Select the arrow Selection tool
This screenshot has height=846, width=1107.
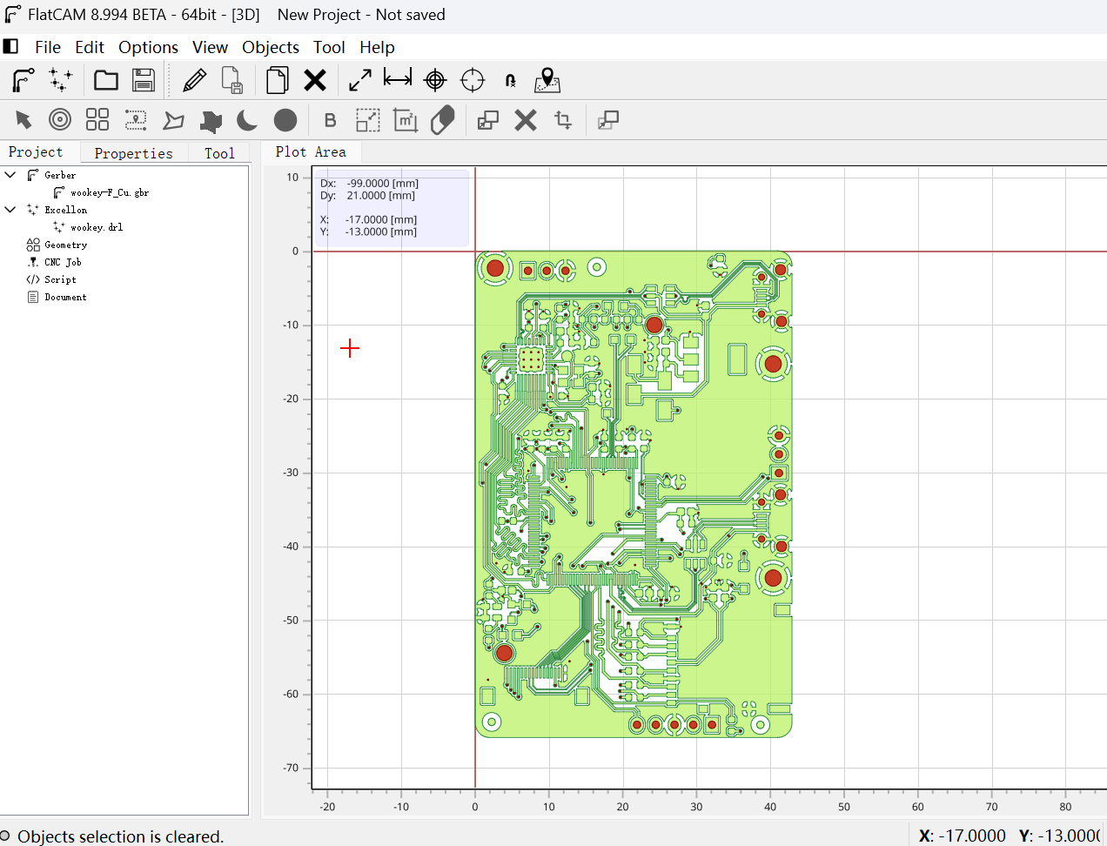coord(23,120)
